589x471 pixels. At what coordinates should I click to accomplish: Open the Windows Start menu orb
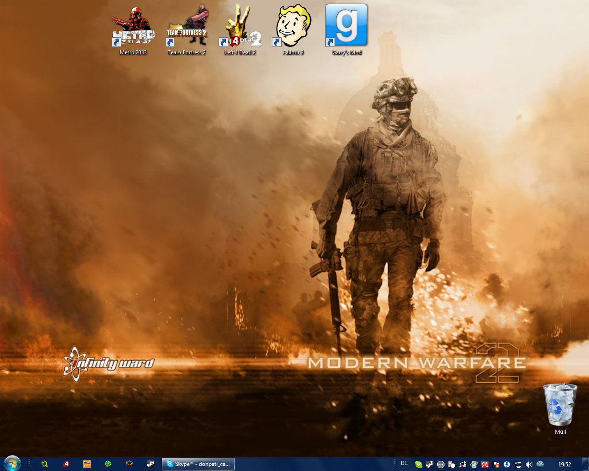[x=12, y=464]
